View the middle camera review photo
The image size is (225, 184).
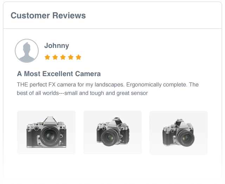coord(112,133)
